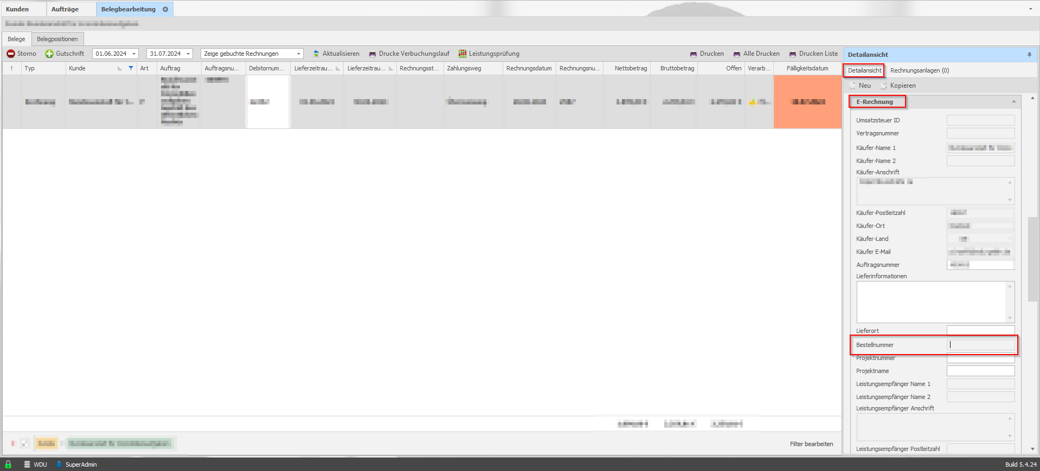Close the Belegbearbeitung tab
The image size is (1040, 471).
coord(165,9)
